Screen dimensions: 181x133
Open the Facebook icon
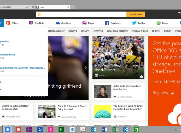click(x=107, y=23)
